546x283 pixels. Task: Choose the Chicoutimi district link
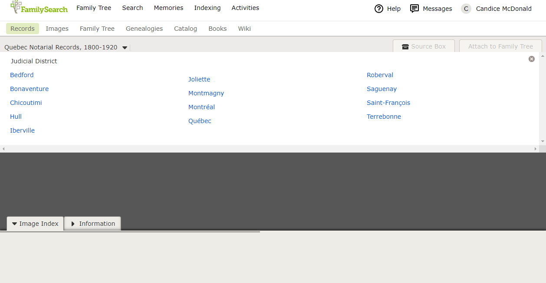[x=26, y=103]
